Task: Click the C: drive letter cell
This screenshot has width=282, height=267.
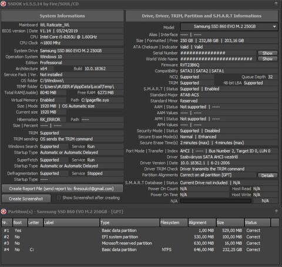Action: click(x=32, y=249)
